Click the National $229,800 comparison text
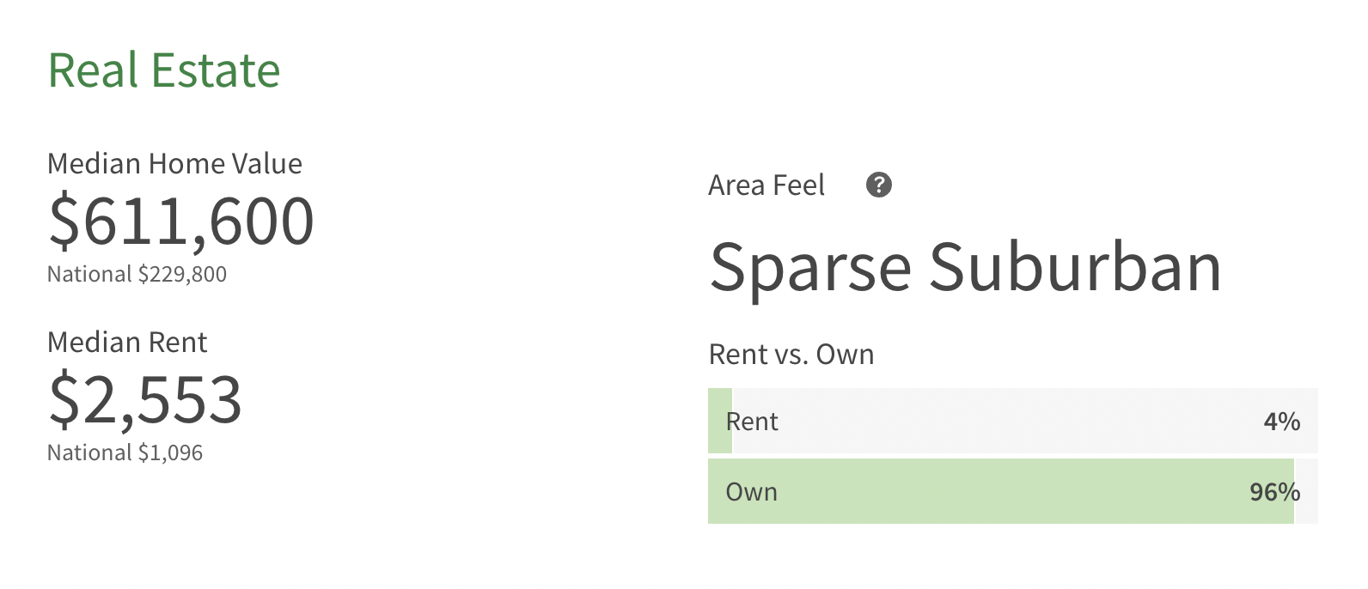 pos(137,274)
